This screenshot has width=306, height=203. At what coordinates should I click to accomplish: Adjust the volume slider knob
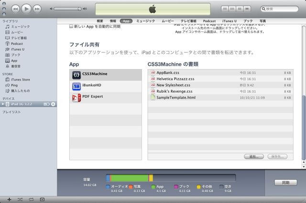point(79,9)
